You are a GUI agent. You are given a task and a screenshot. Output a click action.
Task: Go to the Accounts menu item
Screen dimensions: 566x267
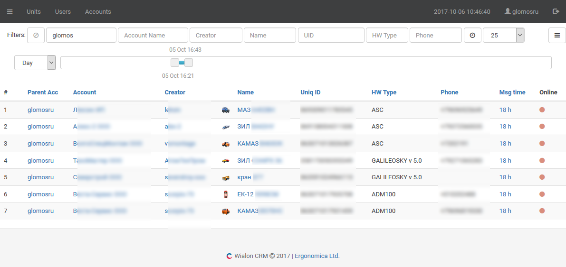[x=98, y=11]
